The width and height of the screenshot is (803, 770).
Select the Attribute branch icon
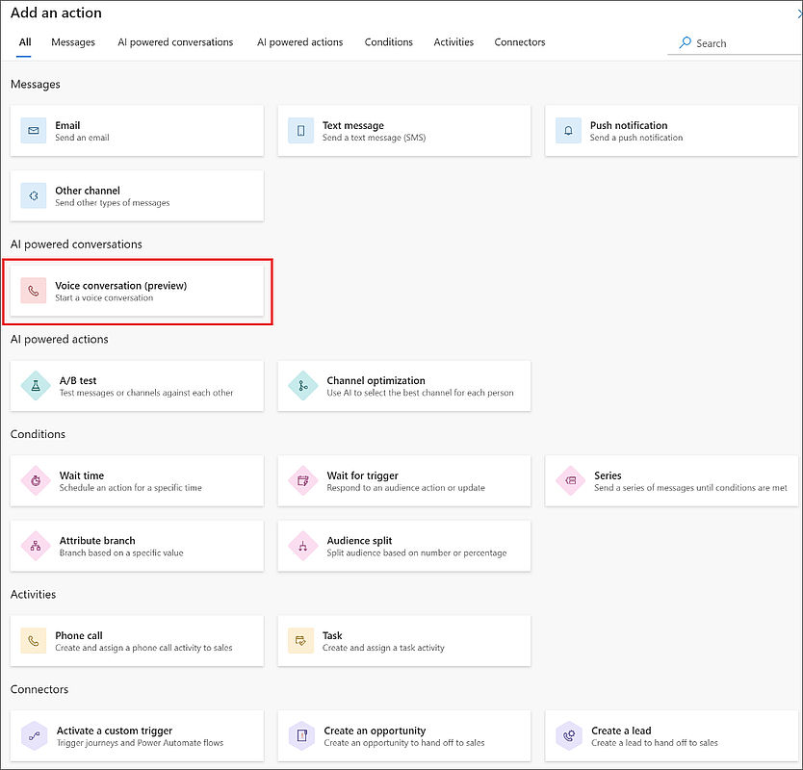(36, 547)
